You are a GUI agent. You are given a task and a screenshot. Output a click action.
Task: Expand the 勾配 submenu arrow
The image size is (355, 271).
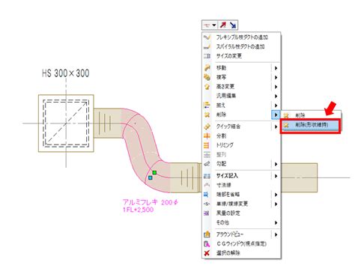[x=276, y=164]
